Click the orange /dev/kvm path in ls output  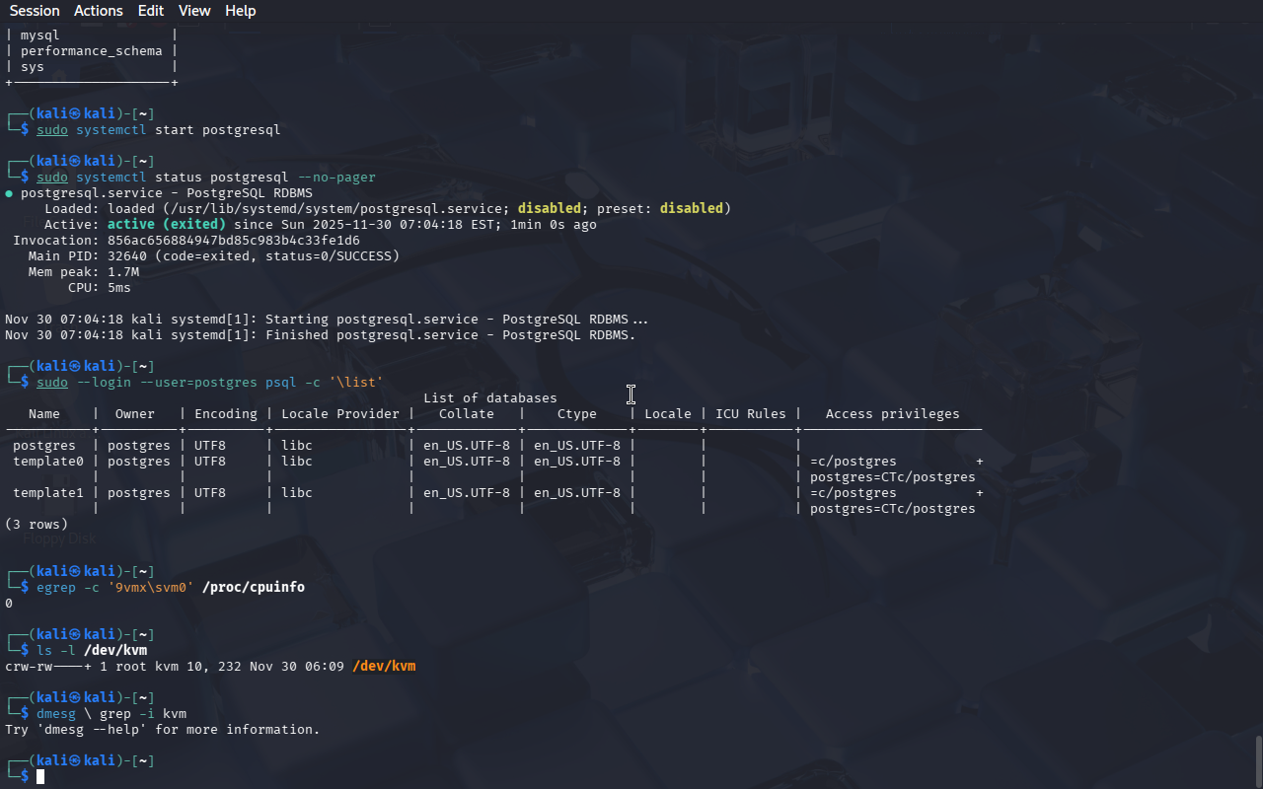(384, 667)
